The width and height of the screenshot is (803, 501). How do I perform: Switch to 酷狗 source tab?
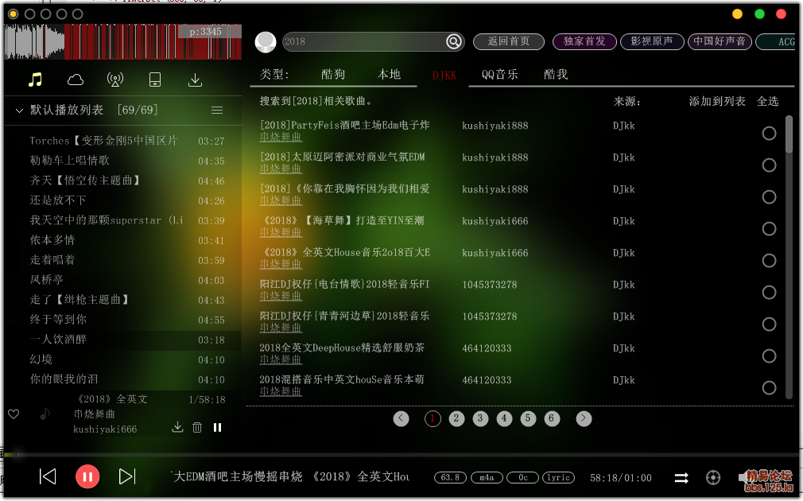[x=333, y=75]
